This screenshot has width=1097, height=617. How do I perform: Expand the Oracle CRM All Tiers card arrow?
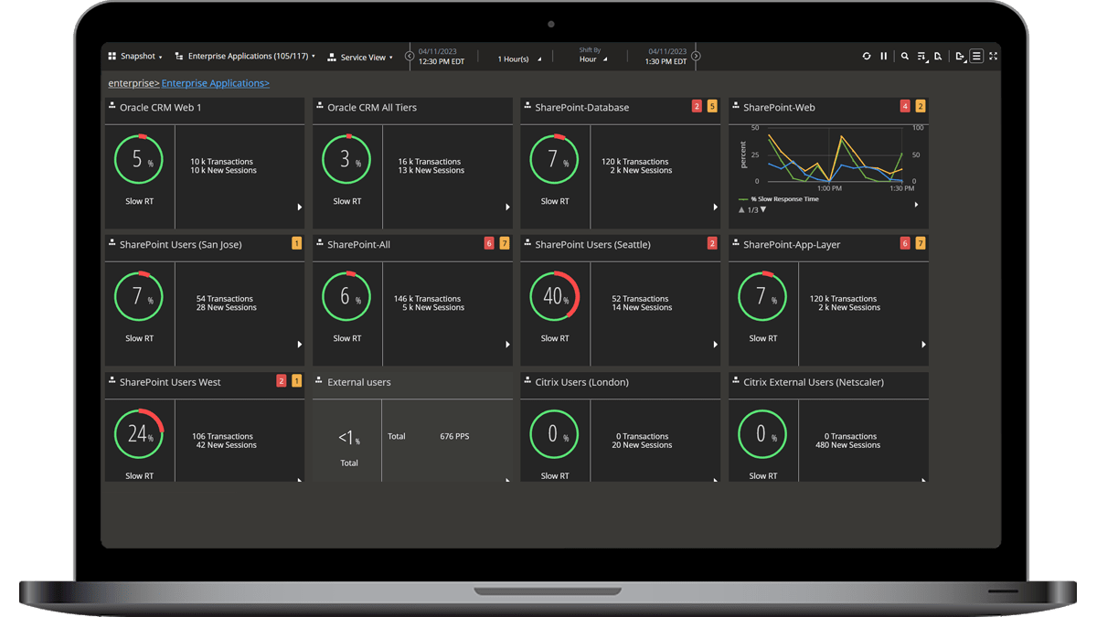(507, 207)
